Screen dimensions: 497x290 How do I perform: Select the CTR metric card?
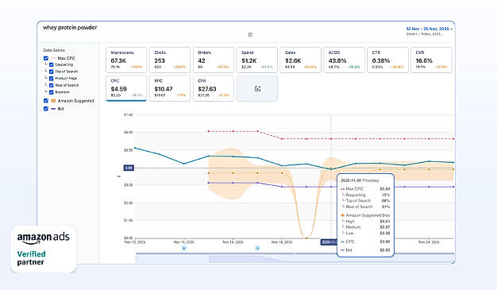[387, 60]
